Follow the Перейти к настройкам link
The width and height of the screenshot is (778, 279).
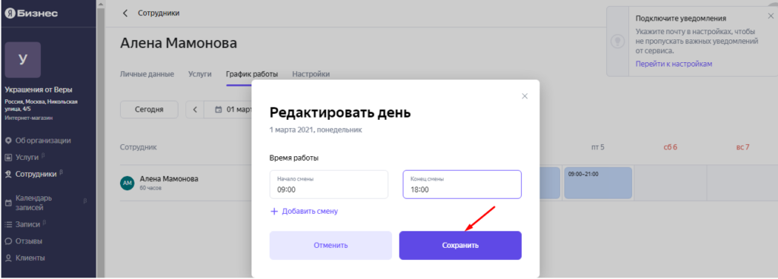pyautogui.click(x=674, y=64)
